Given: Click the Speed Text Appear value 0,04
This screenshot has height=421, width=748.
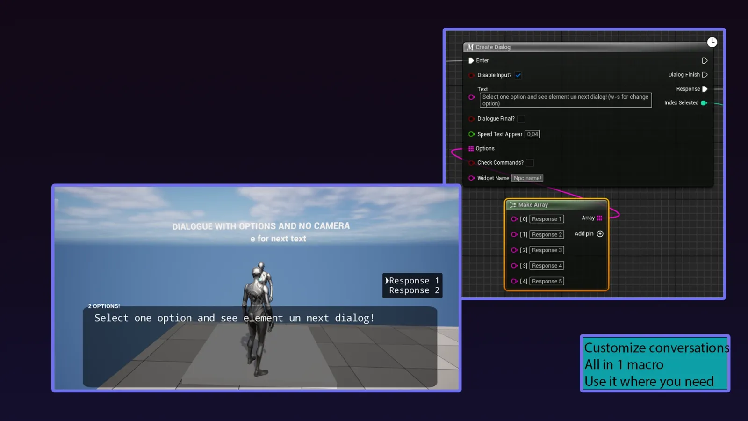Looking at the screenshot, I should coord(532,134).
